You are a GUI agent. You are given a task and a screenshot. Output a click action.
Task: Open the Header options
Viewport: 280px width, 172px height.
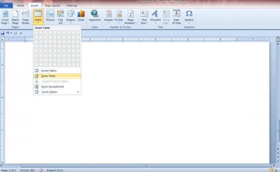point(108,17)
